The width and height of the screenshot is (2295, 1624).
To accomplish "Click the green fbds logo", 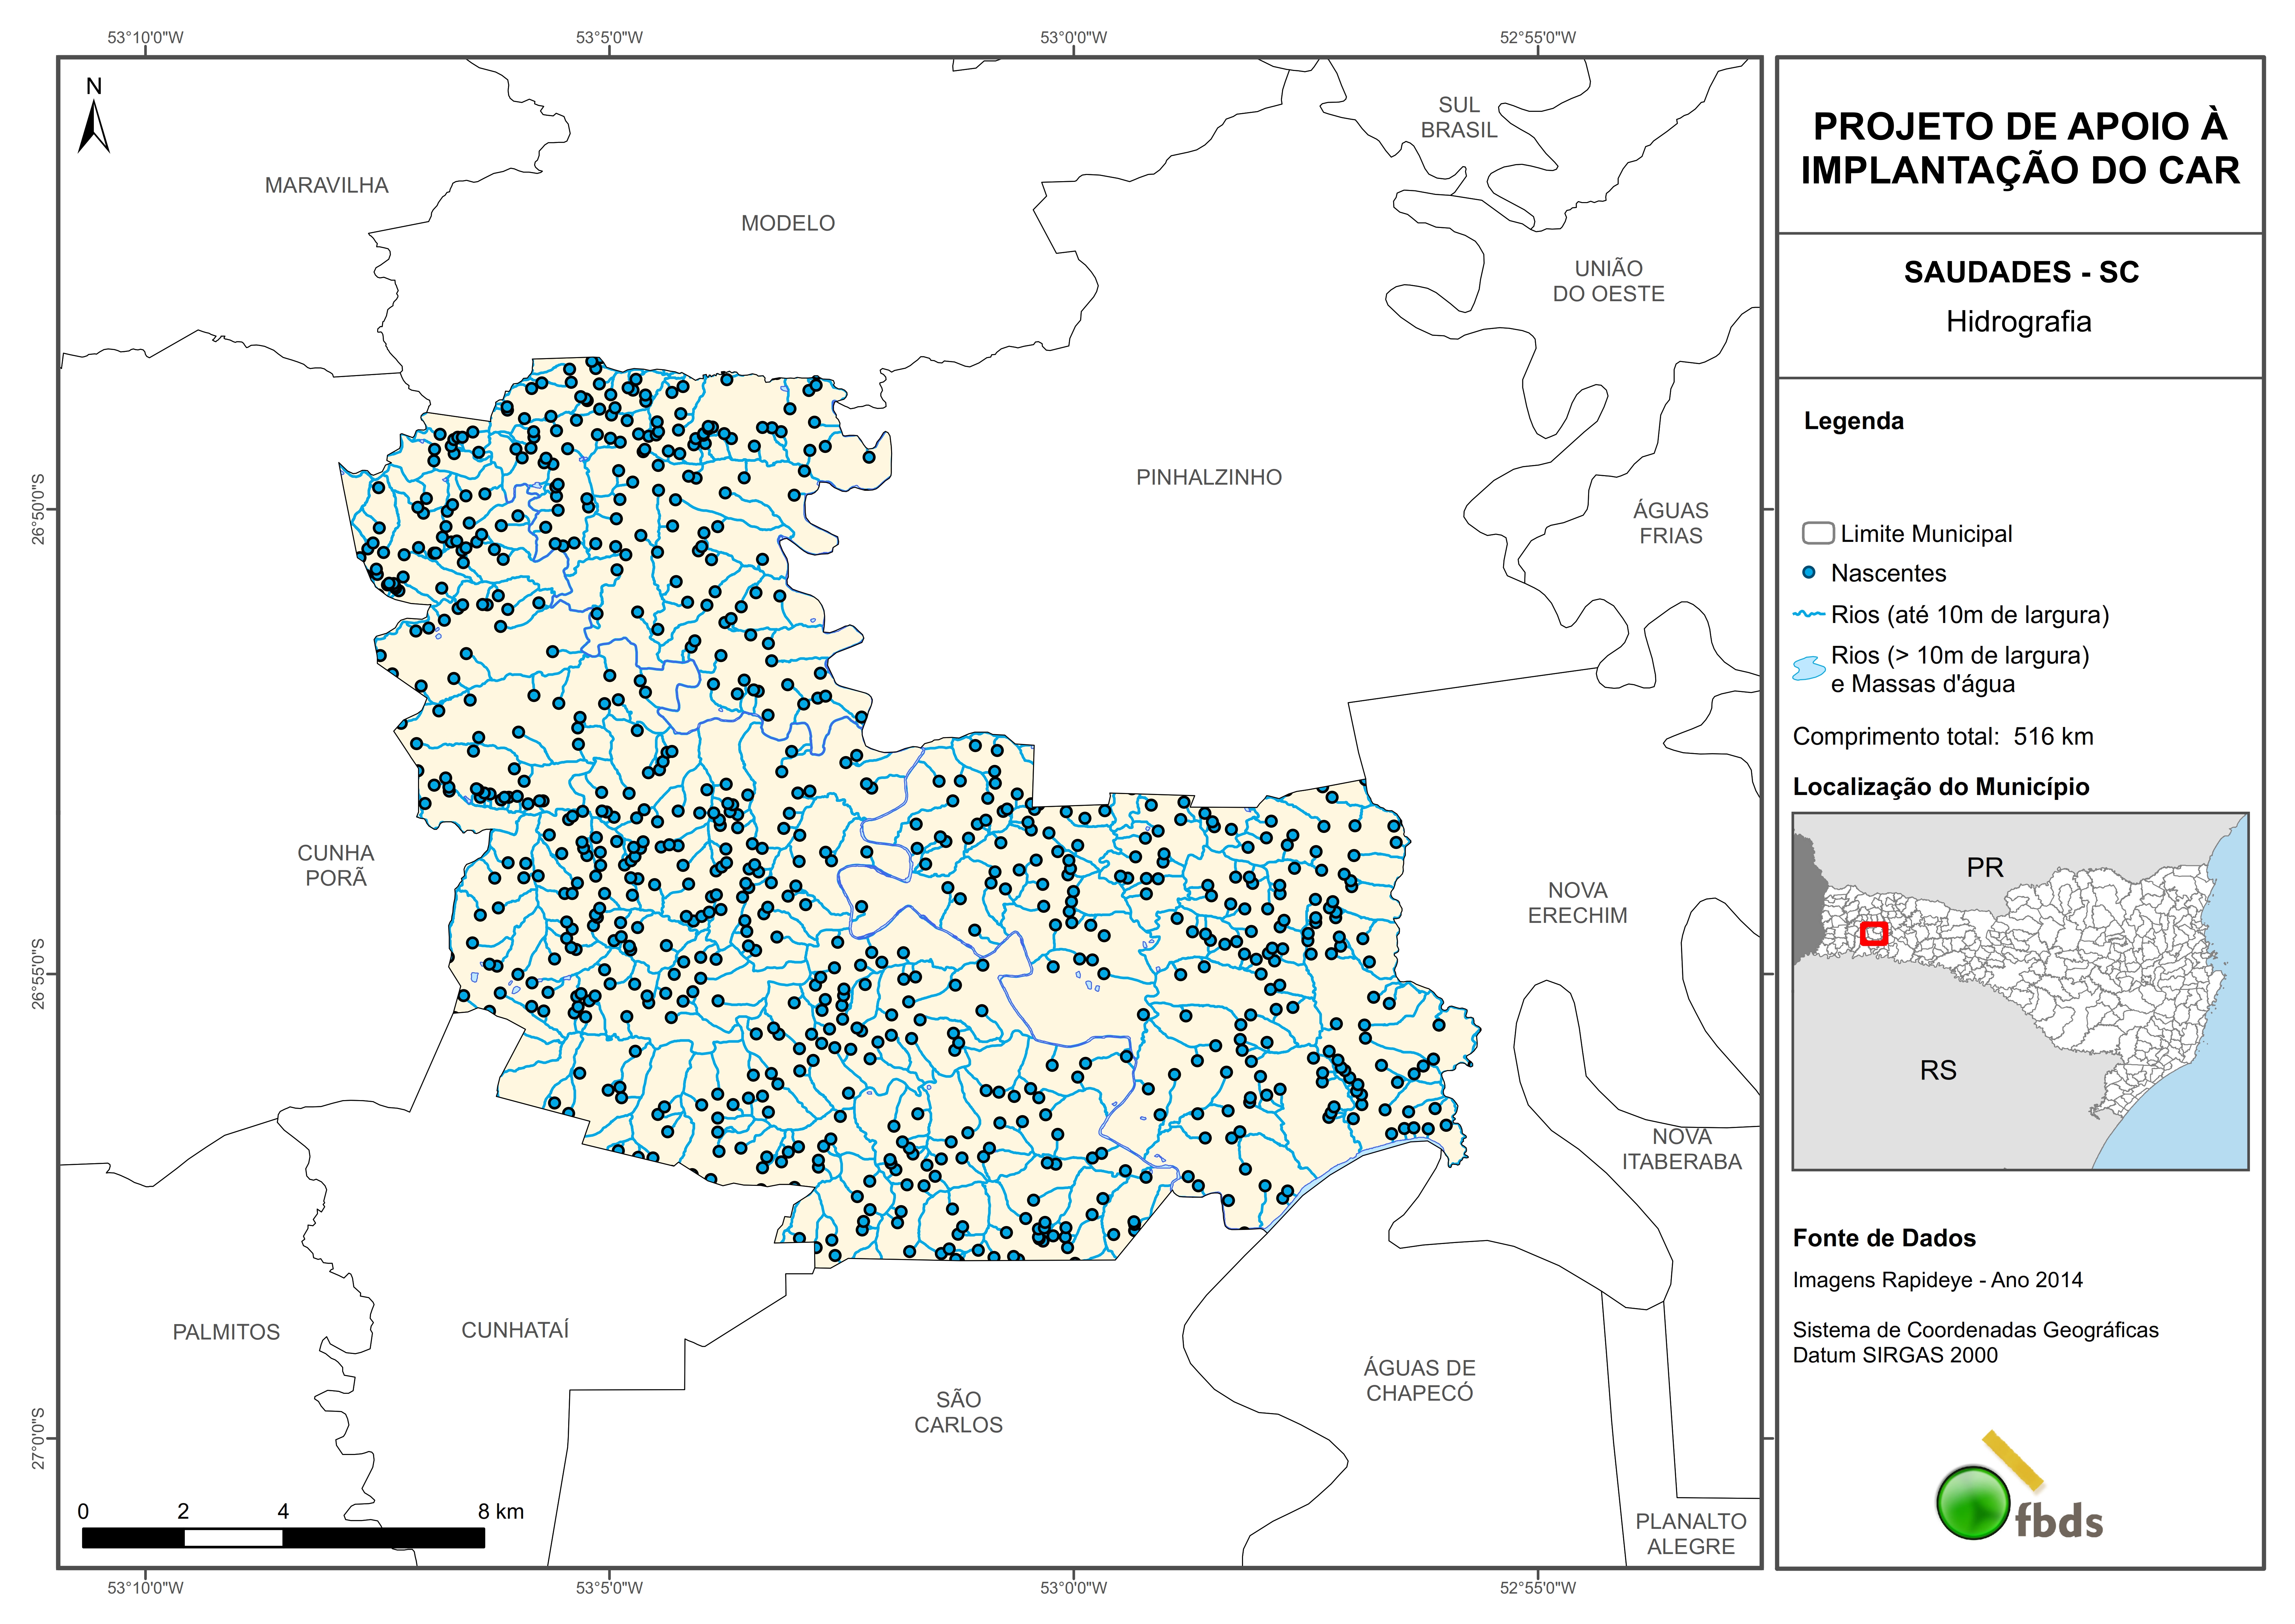I will click(x=1973, y=1503).
